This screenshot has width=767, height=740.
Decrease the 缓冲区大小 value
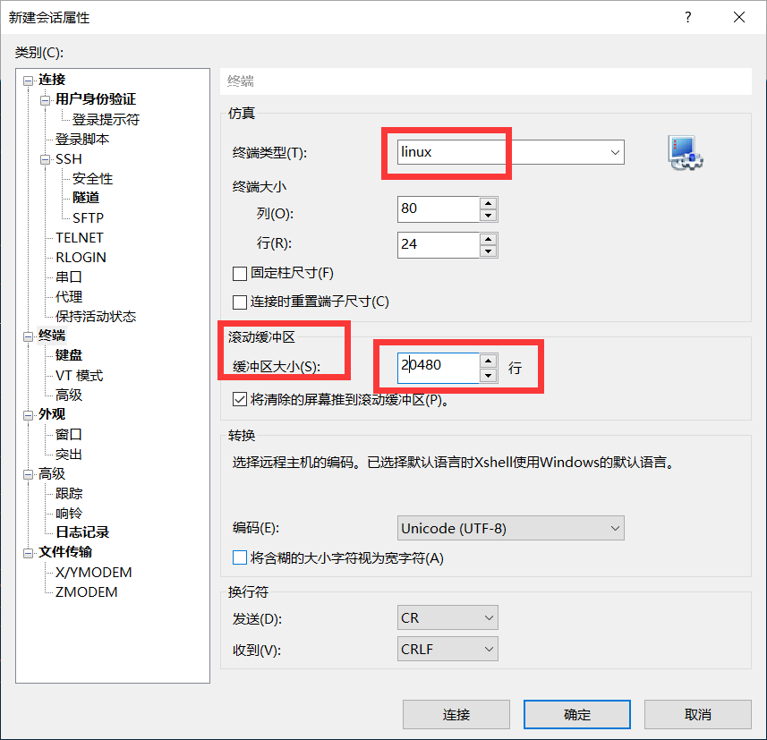488,375
